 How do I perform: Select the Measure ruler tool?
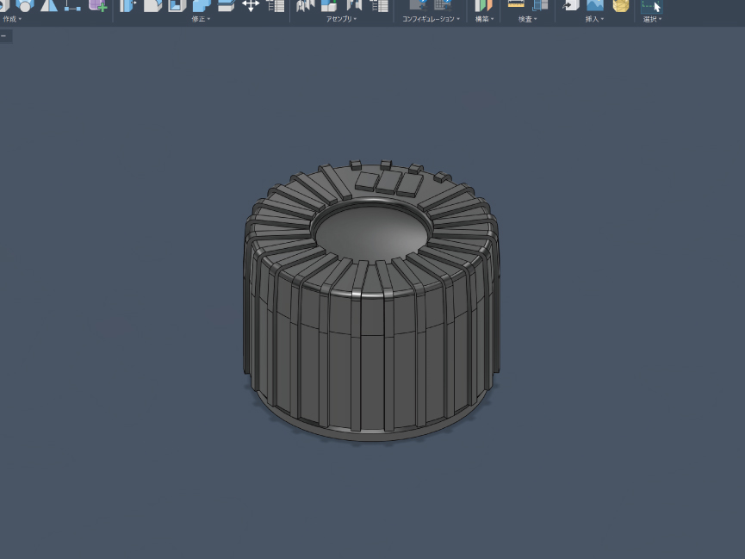[x=516, y=4]
